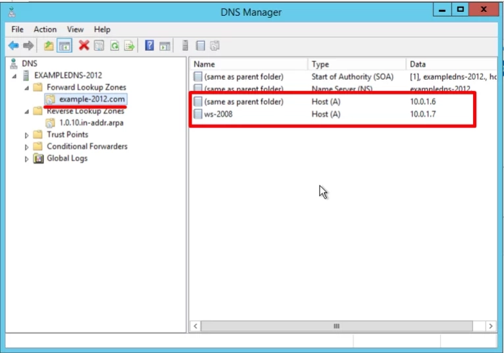This screenshot has width=504, height=353.
Task: Toggle Show/Hide Console Tree toolbar icon
Action: (x=65, y=46)
